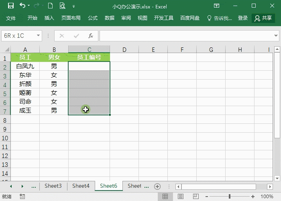Image resolution: width=281 pixels, height=201 pixels.
Task: Click the Print Preview icon
Action: click(x=62, y=6)
